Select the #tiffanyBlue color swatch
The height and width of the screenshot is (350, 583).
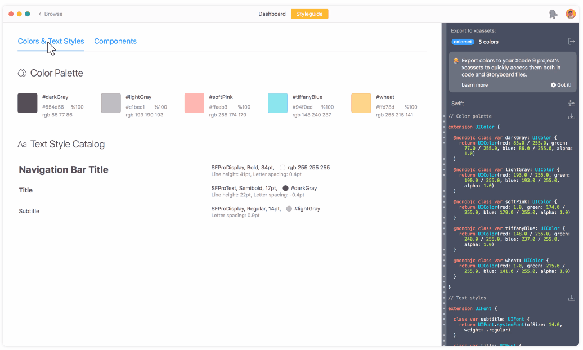pyautogui.click(x=277, y=103)
